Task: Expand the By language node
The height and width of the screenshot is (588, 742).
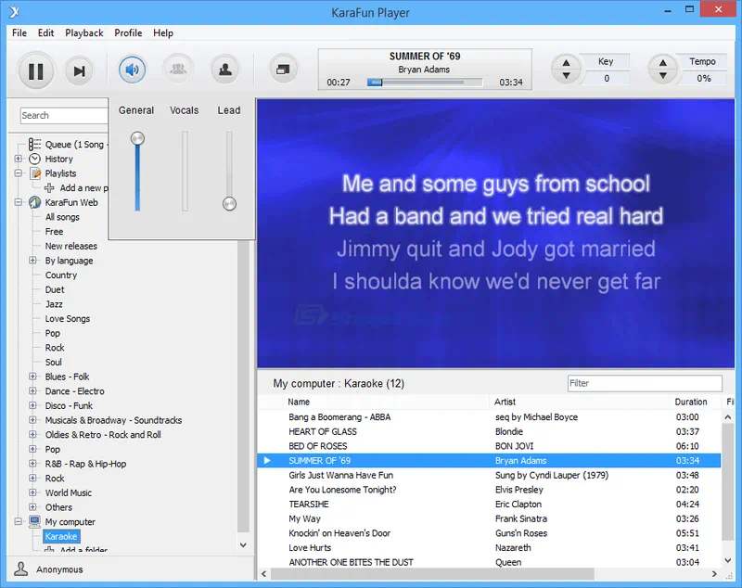Action: (x=32, y=261)
